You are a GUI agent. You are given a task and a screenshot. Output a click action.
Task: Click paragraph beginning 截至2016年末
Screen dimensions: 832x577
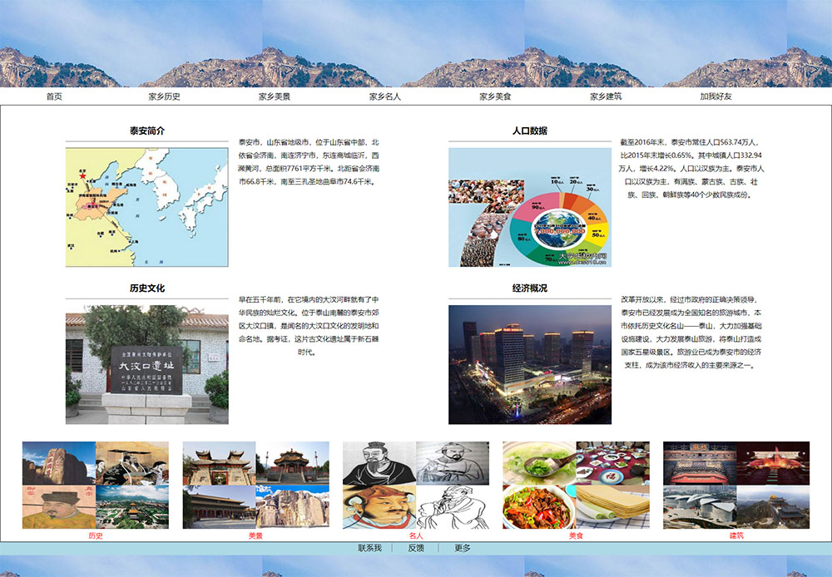pos(691,168)
